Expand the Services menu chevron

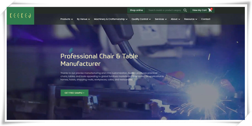(166, 19)
